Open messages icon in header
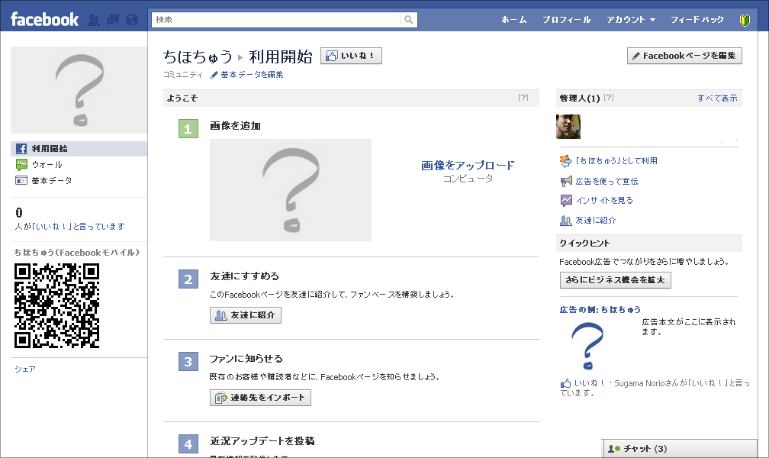This screenshot has height=458, width=769. pos(113,20)
